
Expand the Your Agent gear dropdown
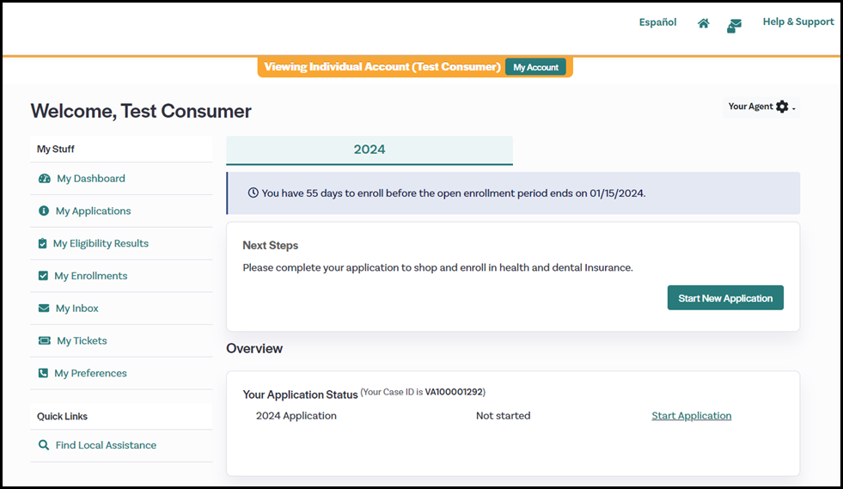(782, 107)
